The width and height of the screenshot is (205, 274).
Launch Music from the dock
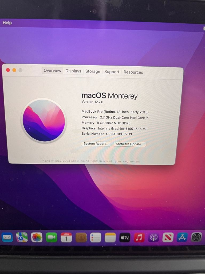tap(139, 237)
